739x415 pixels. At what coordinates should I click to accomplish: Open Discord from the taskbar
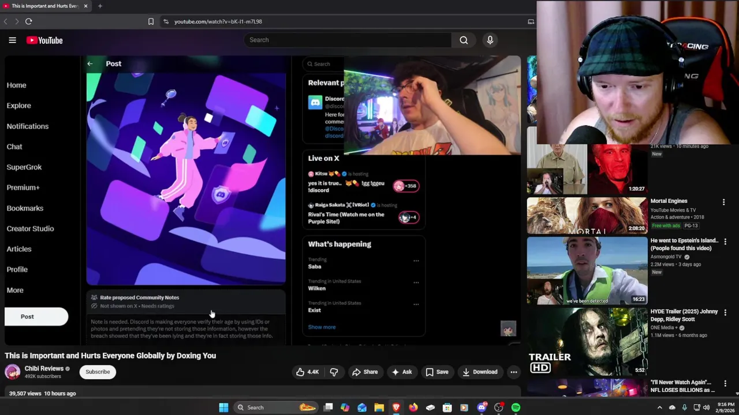[482, 408]
